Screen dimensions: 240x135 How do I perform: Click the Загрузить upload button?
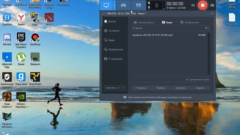click(180, 88)
